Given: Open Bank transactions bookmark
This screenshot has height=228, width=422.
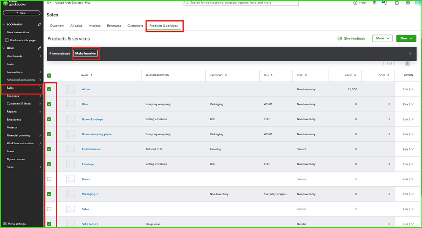Looking at the screenshot, I should tap(18, 32).
